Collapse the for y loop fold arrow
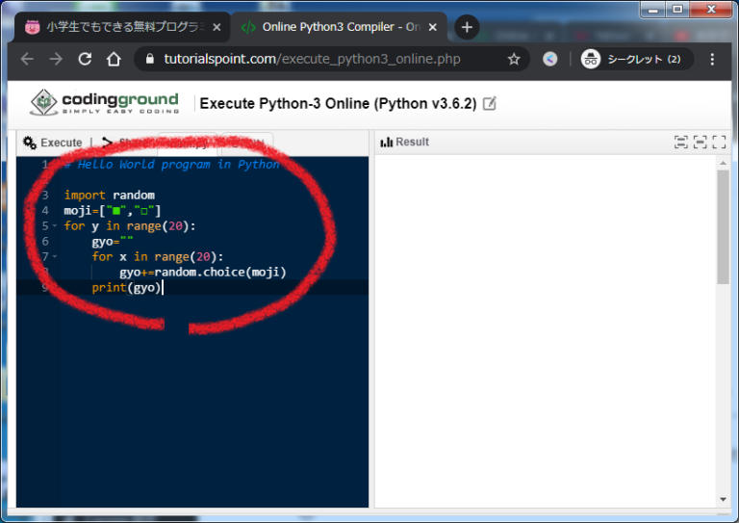Viewport: 739px width, 523px height. click(55, 226)
